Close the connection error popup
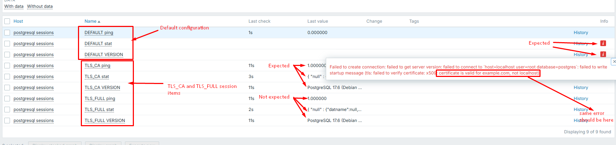Image resolution: width=616 pixels, height=145 pixels. click(614, 62)
